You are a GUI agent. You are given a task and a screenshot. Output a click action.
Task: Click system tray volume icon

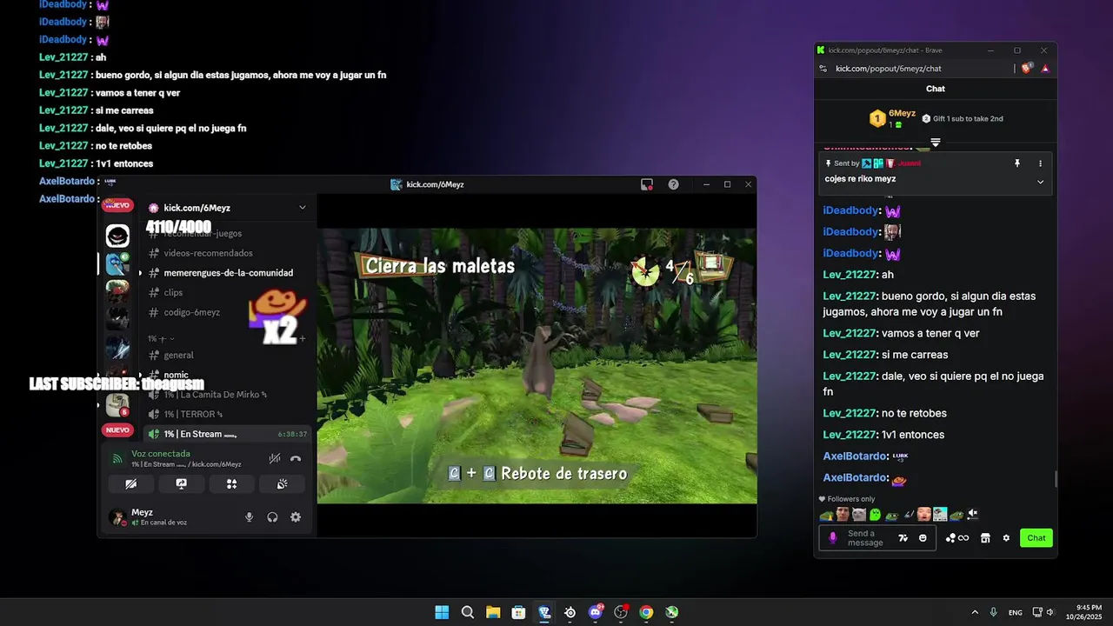click(x=1051, y=612)
